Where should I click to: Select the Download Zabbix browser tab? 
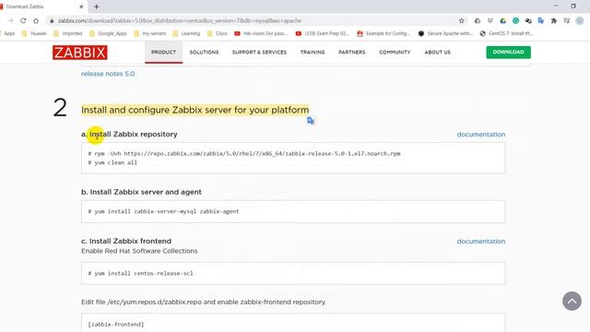click(42, 6)
